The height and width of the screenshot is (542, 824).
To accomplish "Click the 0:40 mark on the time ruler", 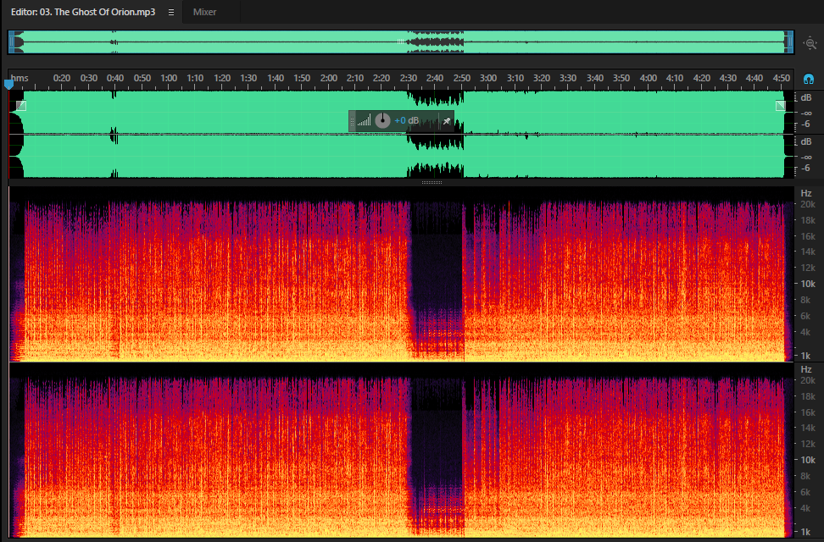I will [115, 78].
